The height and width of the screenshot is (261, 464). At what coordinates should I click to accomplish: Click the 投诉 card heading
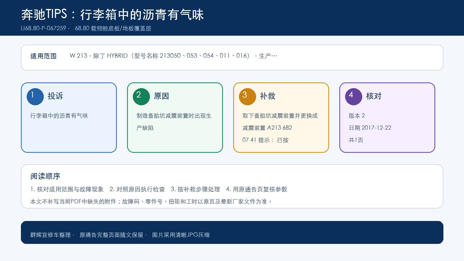pyautogui.click(x=55, y=96)
